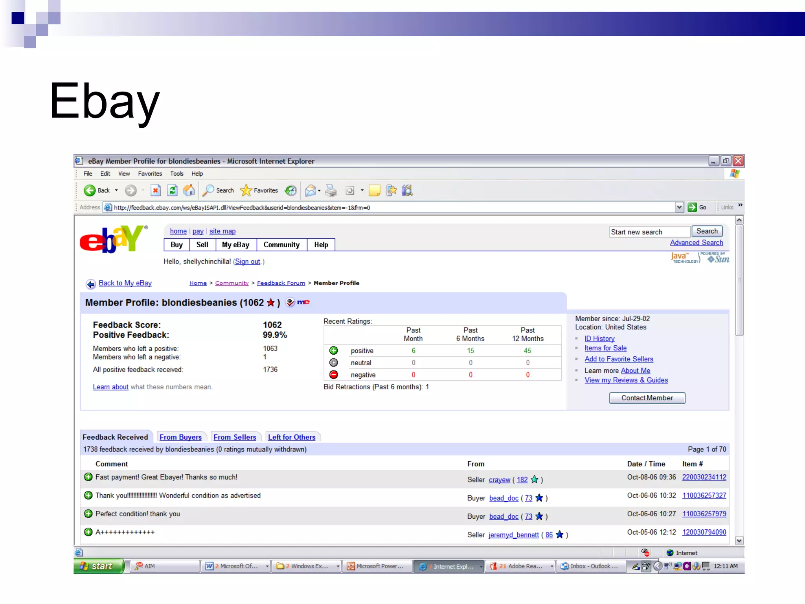Expand the Mail button dropdown arrow

pos(319,191)
